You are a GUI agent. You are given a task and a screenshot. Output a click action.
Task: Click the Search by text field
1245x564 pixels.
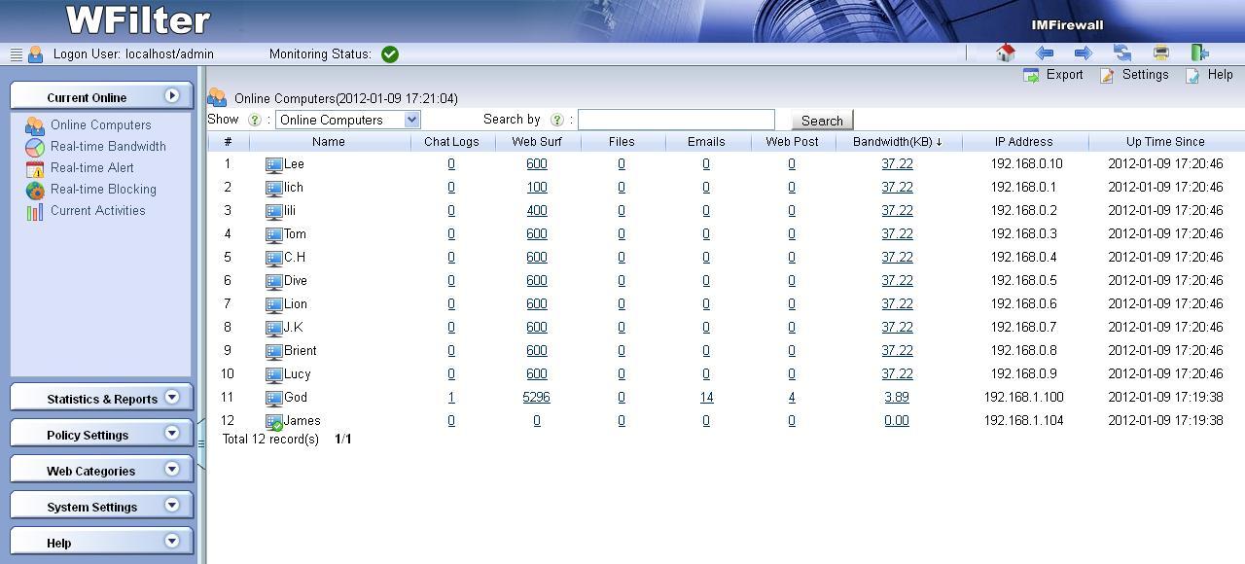point(676,120)
